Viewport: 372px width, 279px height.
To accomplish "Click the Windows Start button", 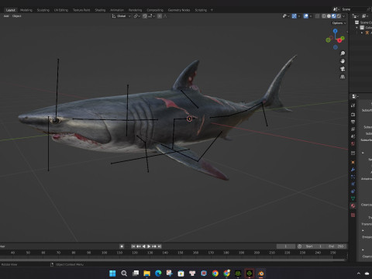I will (112, 274).
